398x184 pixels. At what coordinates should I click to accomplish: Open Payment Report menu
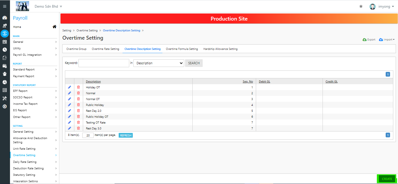35,76
